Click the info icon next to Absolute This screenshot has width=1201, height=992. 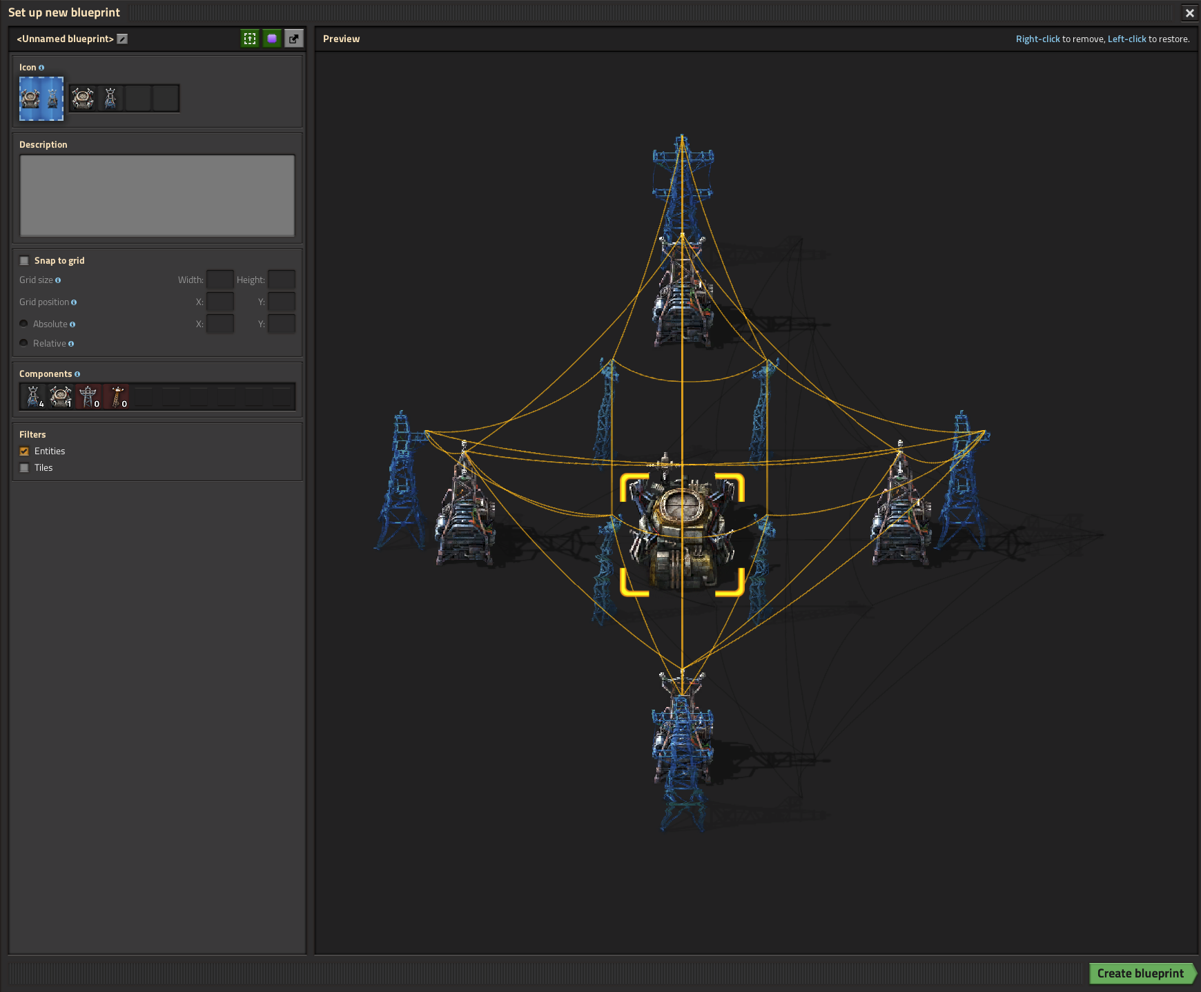pyautogui.click(x=72, y=324)
